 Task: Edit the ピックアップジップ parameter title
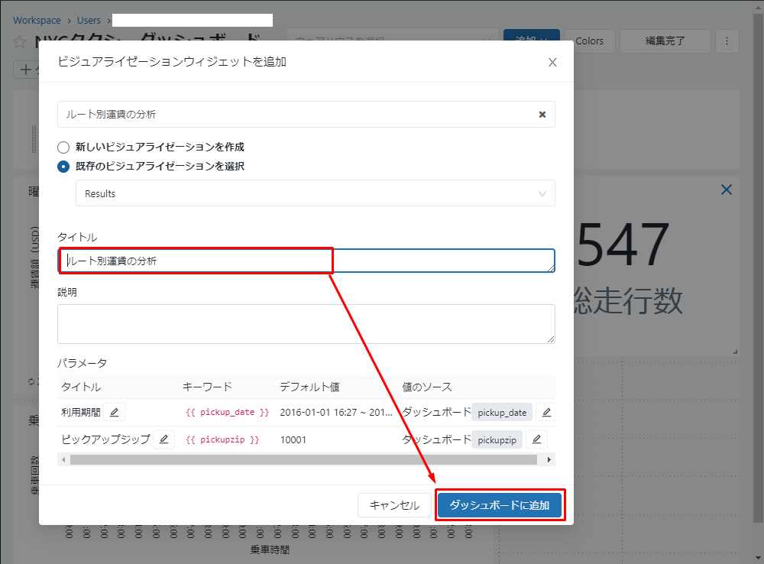point(163,439)
